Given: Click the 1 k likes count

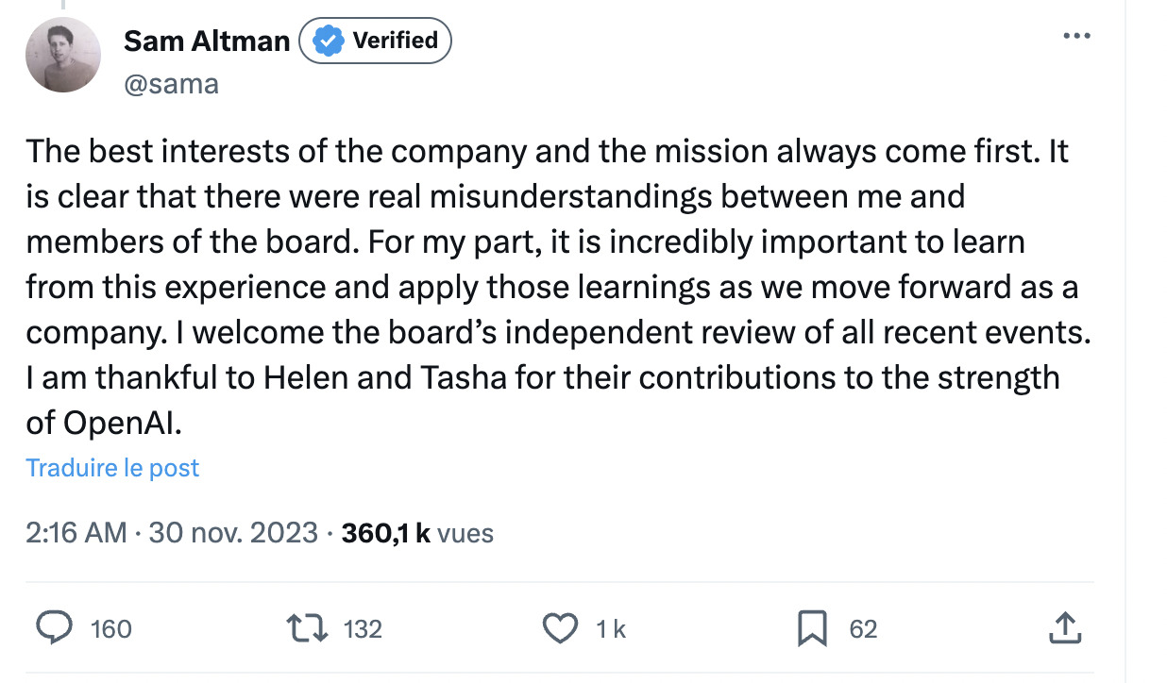Looking at the screenshot, I should pos(611,629).
